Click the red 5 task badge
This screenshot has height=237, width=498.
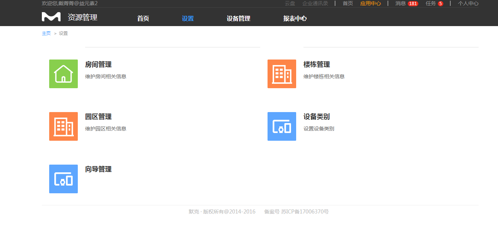tap(440, 4)
